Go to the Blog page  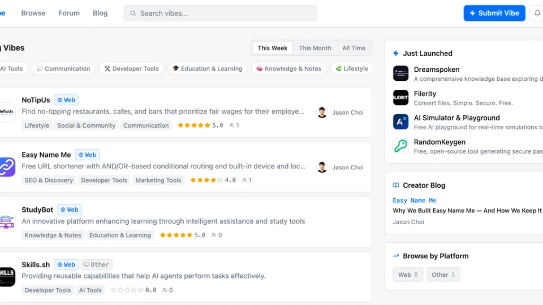pyautogui.click(x=100, y=13)
